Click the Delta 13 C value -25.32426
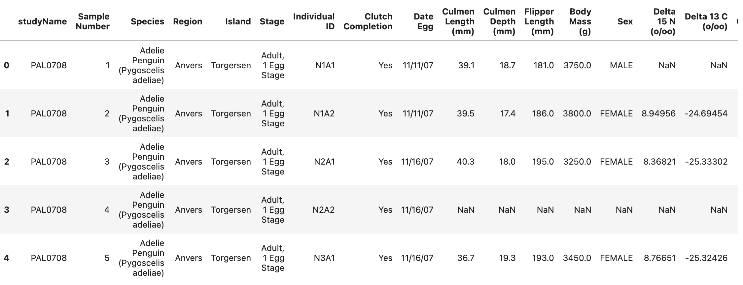The image size is (743, 285). click(x=706, y=258)
